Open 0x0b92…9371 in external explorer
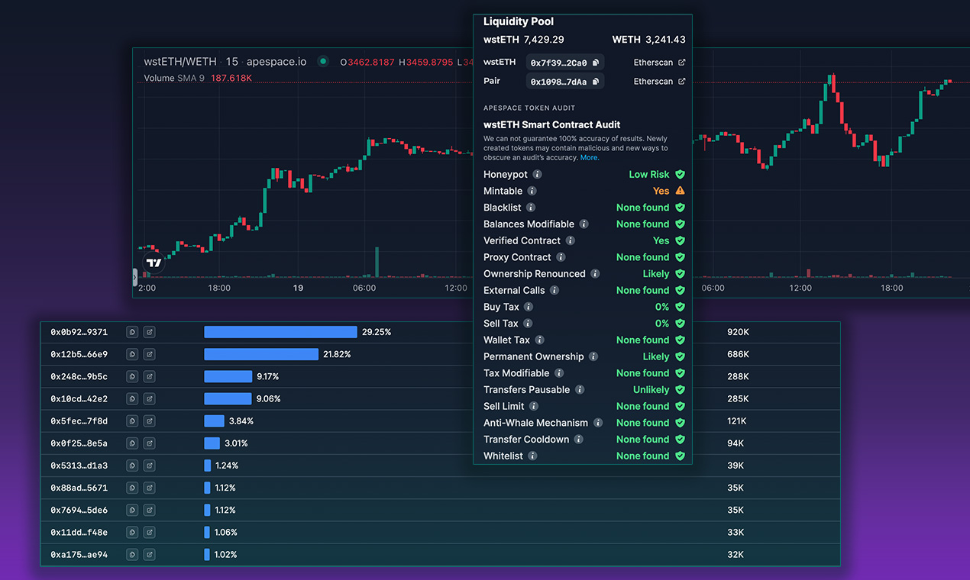The height and width of the screenshot is (580, 970). click(x=150, y=332)
